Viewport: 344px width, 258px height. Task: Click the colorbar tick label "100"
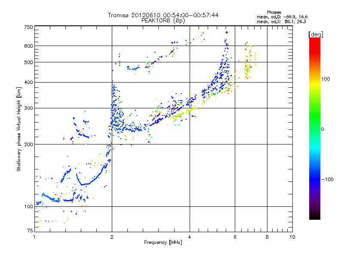pyautogui.click(x=326, y=79)
